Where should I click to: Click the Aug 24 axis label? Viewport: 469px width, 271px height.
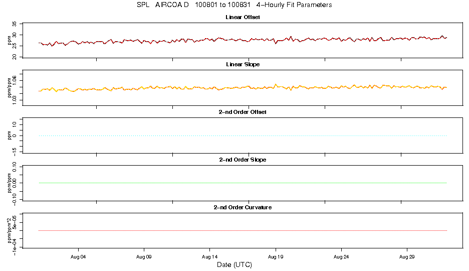point(341,257)
